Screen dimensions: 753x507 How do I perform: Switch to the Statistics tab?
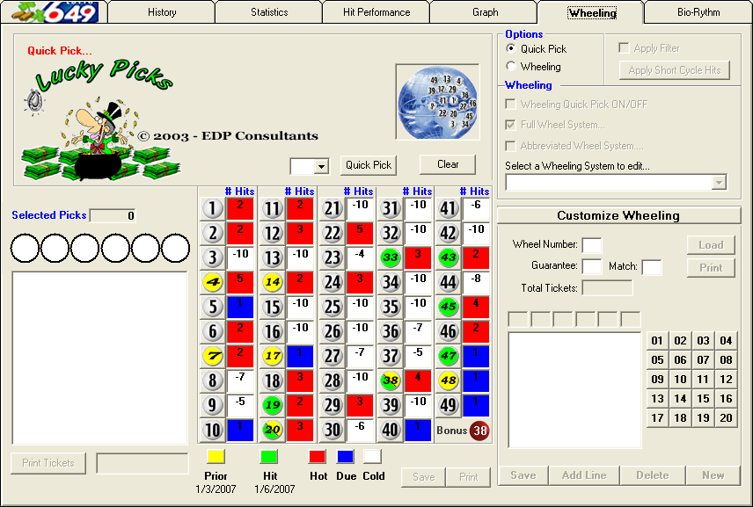point(269,12)
